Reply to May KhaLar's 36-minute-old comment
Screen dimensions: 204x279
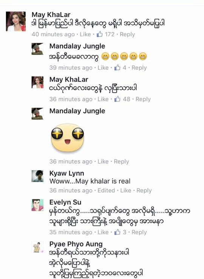click(x=143, y=99)
